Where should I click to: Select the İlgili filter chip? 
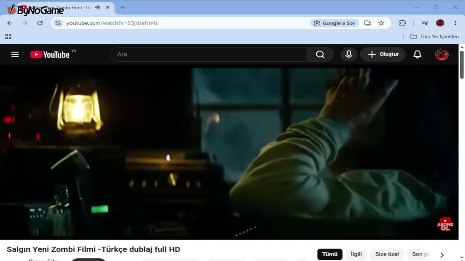pos(356,254)
